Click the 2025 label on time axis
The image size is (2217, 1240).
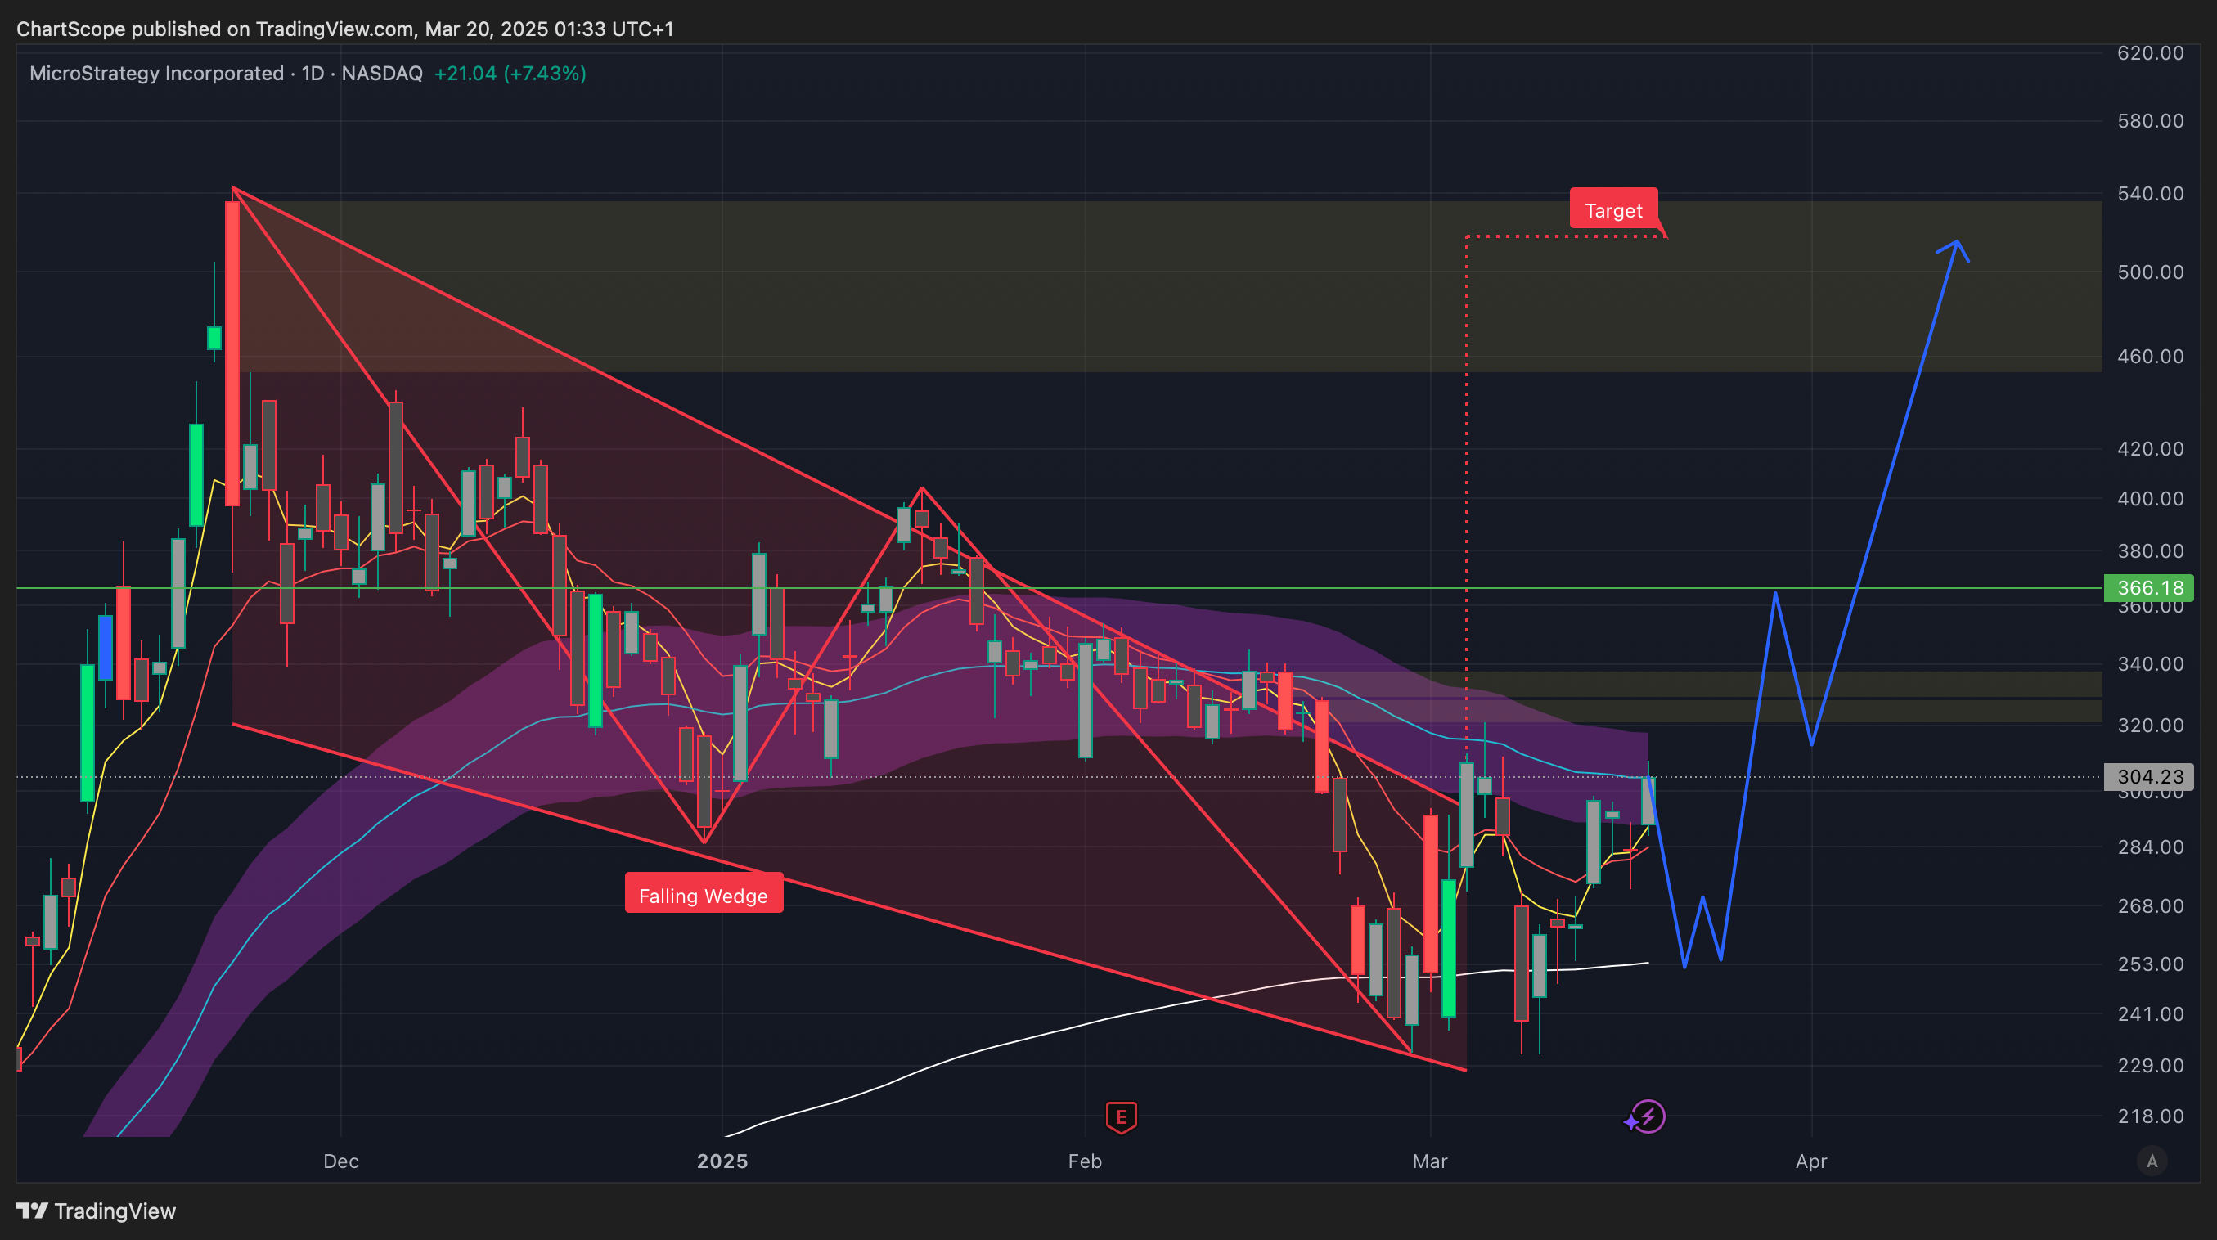pyautogui.click(x=722, y=1161)
